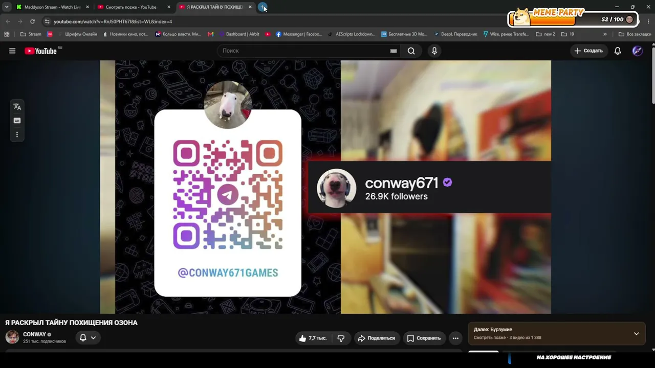Open the Новинки кино bookmark
Image resolution: width=655 pixels, height=368 pixels.
tap(126, 34)
